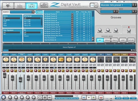
Task: Solo the Cym1 channel
Action: [8, 71]
